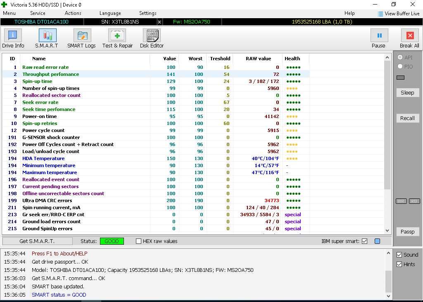This screenshot has width=423, height=302.
Task: Select the Current pending sectors row
Action: [x=156, y=186]
